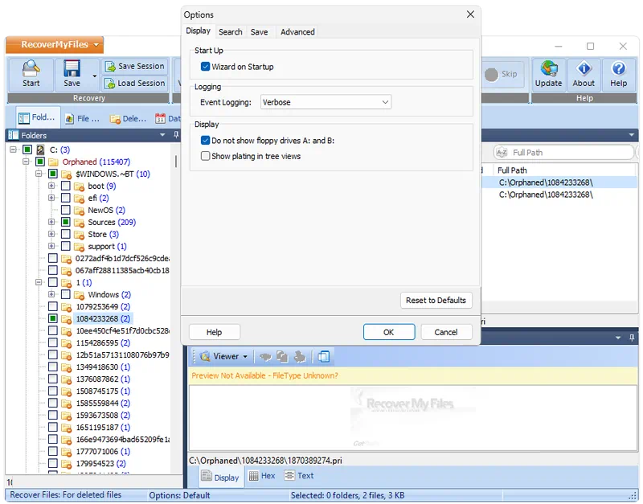Uncheck Do not show floppy drives A: and B:
Screen dimensions: 643x504
(205, 140)
